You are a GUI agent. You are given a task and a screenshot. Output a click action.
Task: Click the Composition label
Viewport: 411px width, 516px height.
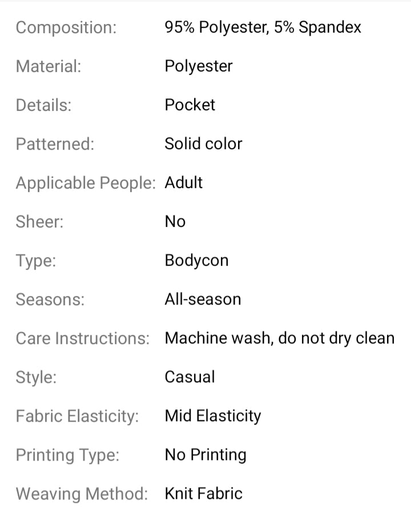66,27
